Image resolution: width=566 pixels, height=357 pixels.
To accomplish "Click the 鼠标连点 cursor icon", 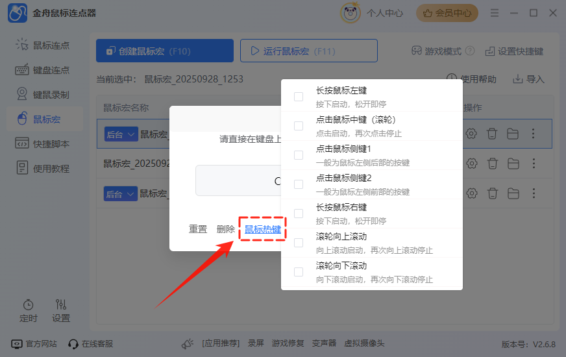I will (22, 45).
